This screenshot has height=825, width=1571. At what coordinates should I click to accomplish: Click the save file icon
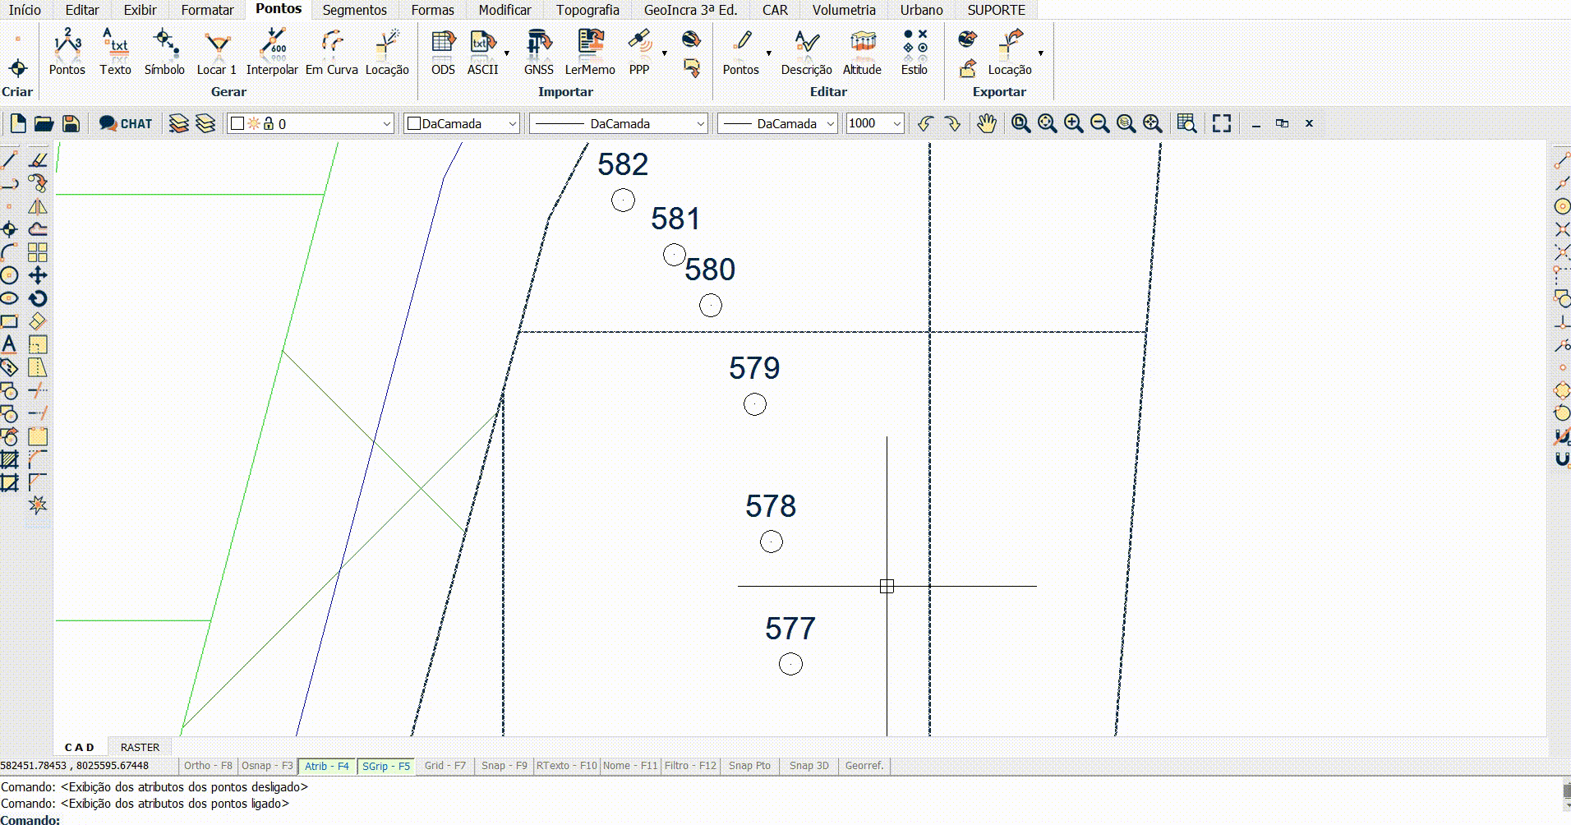(x=71, y=123)
